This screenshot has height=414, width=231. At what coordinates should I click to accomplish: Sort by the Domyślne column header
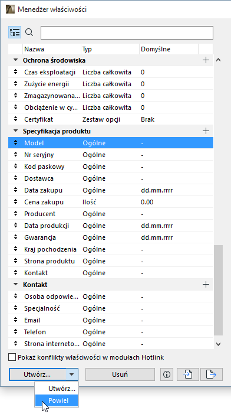(169, 49)
